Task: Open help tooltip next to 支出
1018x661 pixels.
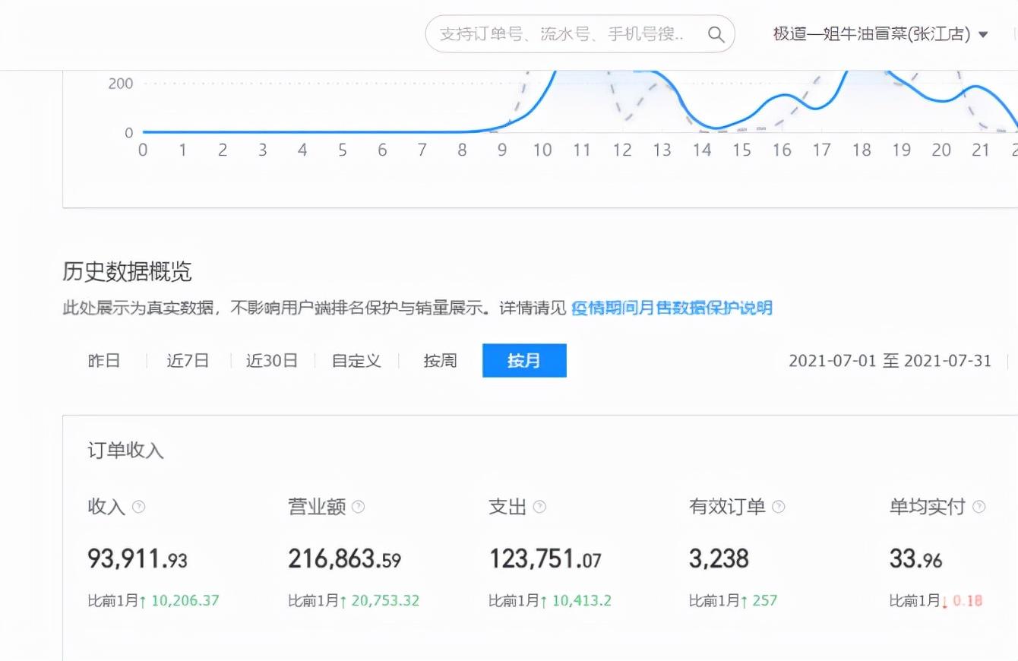Action: pyautogui.click(x=539, y=507)
